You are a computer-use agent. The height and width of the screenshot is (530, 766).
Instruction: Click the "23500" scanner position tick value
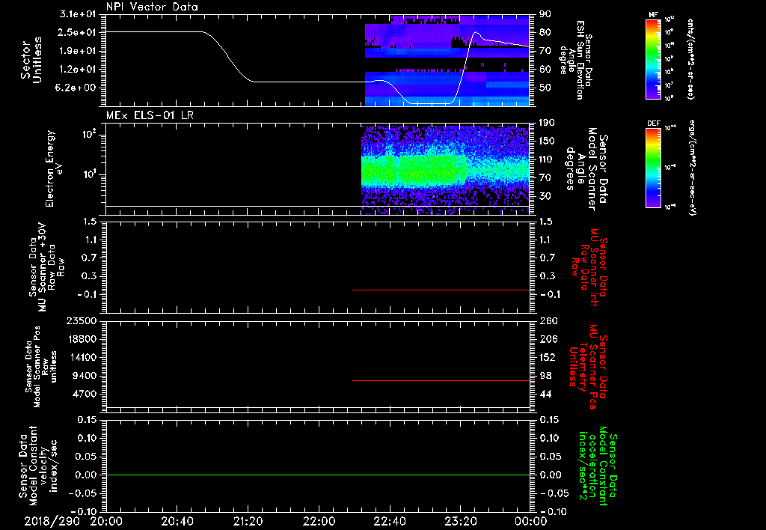82,320
